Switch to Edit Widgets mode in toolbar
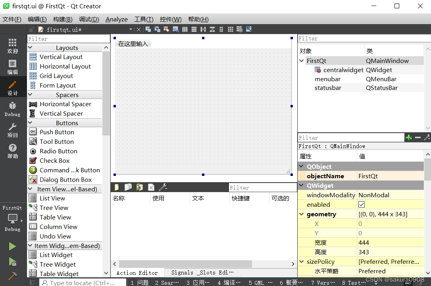Viewport: 431px width, 286px height. click(x=148, y=29)
